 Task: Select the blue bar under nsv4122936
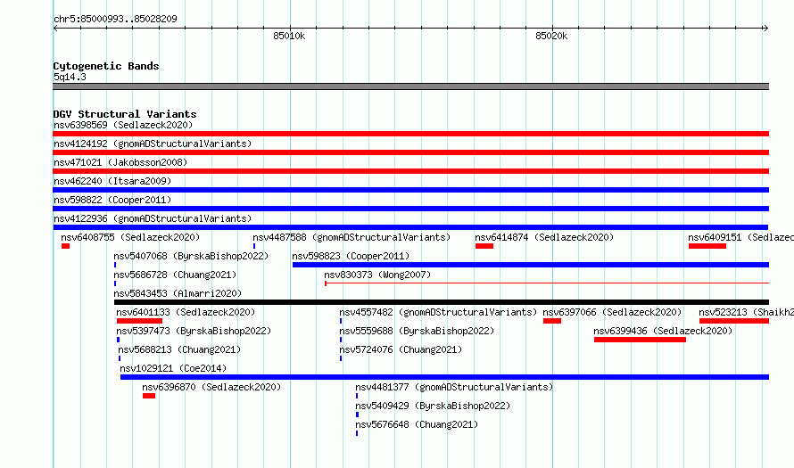pos(410,227)
